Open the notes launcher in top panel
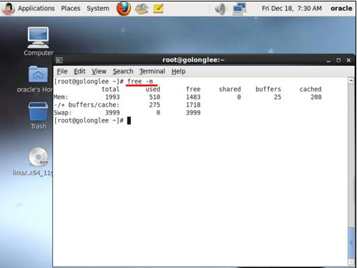The height and width of the screenshot is (268, 357). tap(159, 9)
